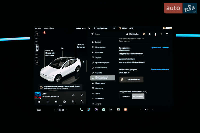Open the phone app in the dock
This screenshot has height=133, width=200.
click(81, 110)
